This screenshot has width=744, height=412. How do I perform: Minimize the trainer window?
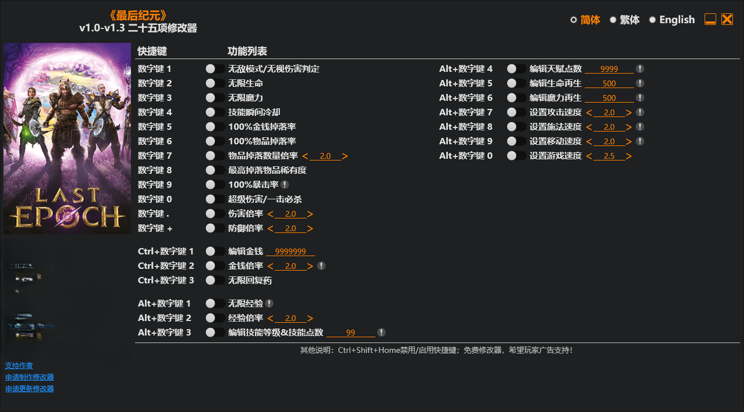point(710,20)
